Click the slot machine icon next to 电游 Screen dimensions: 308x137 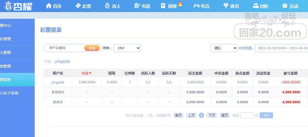[137, 6]
